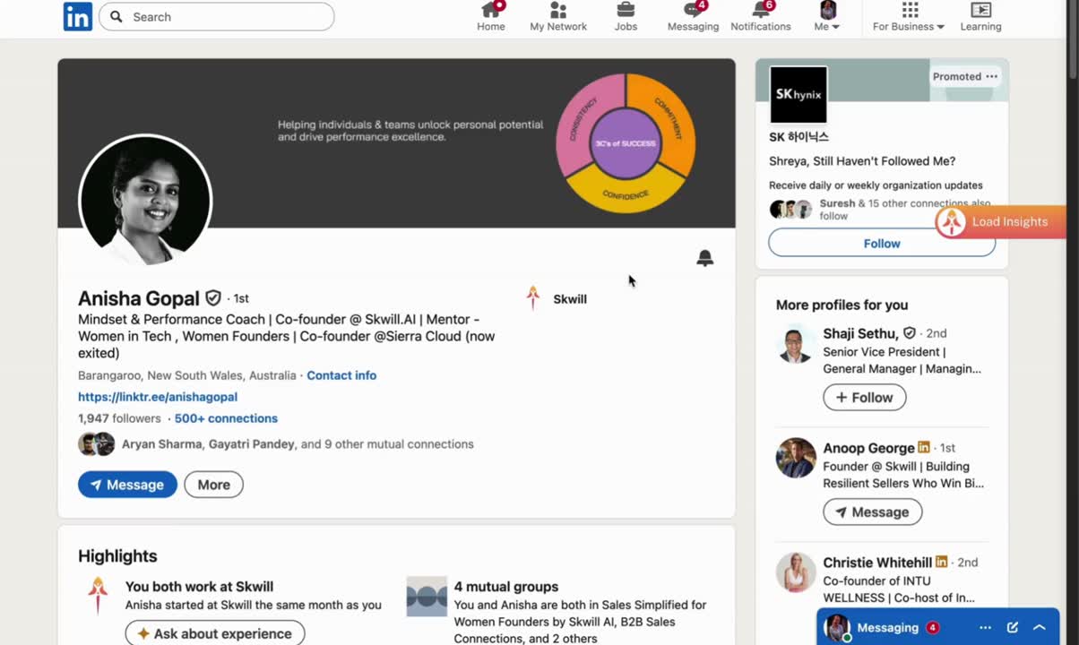Open the 4 mutual groups highlight

[x=506, y=587]
